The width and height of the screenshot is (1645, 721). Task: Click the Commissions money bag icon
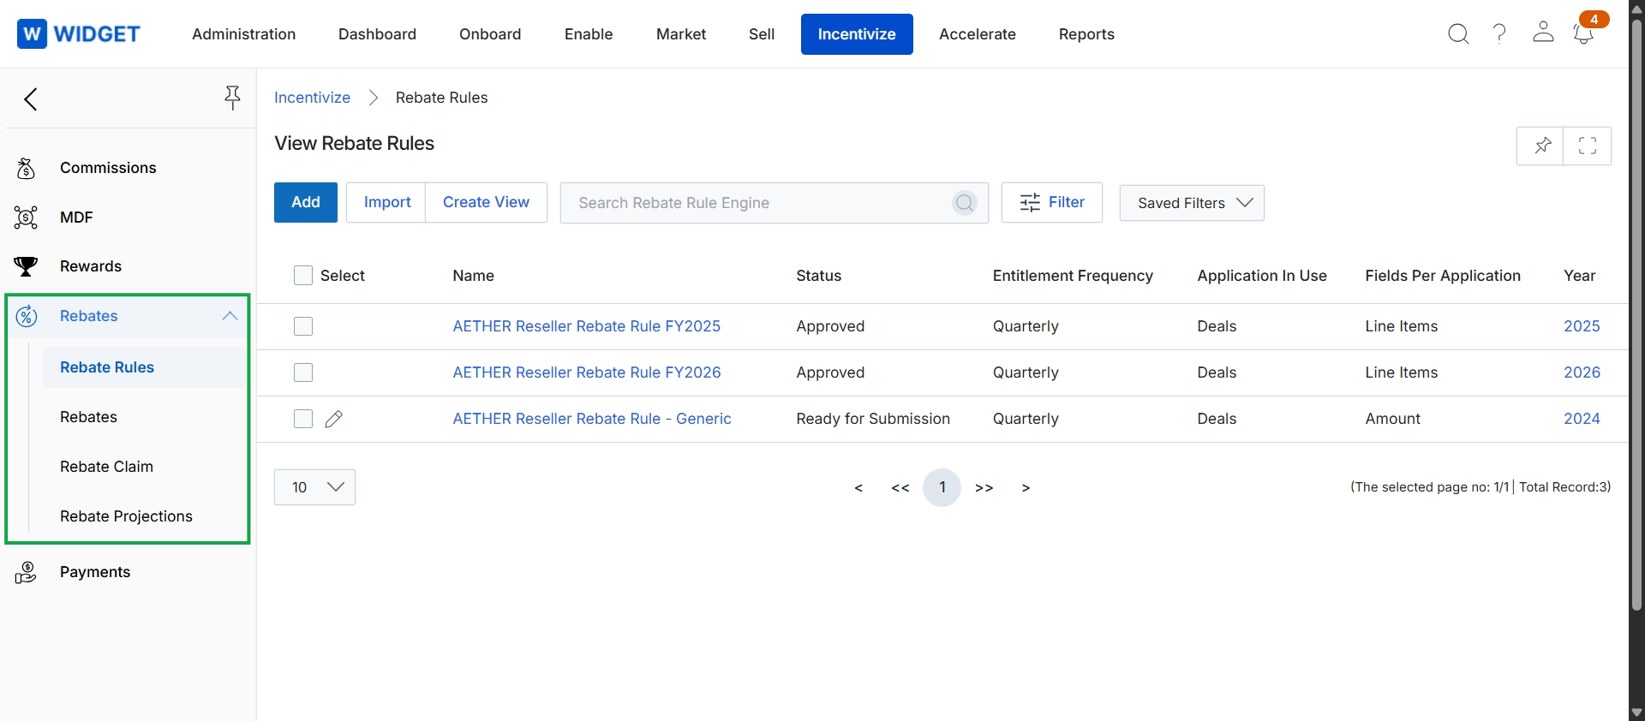point(27,168)
